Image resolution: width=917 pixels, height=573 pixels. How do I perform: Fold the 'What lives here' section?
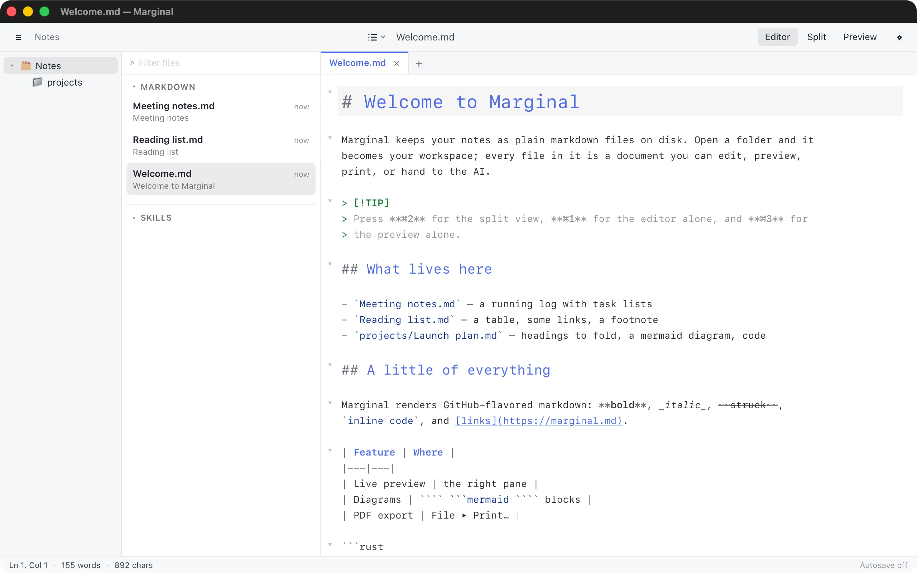click(x=330, y=264)
